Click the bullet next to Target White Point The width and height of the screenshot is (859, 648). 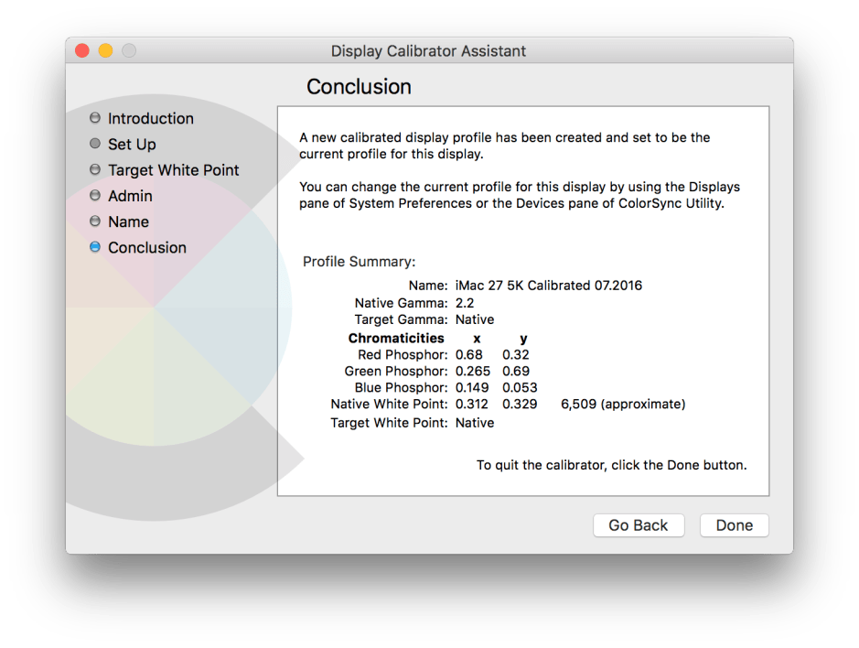tap(95, 170)
